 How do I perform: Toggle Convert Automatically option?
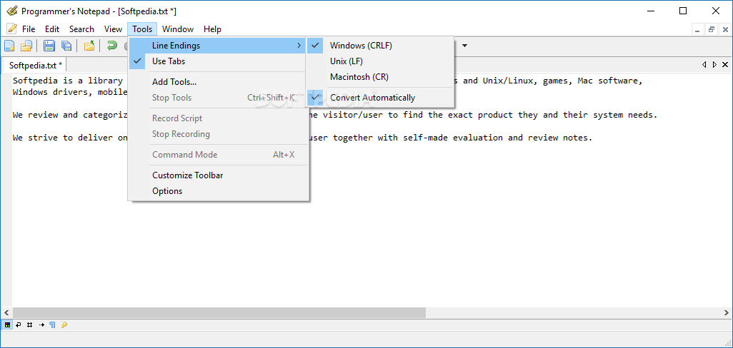[x=381, y=98]
